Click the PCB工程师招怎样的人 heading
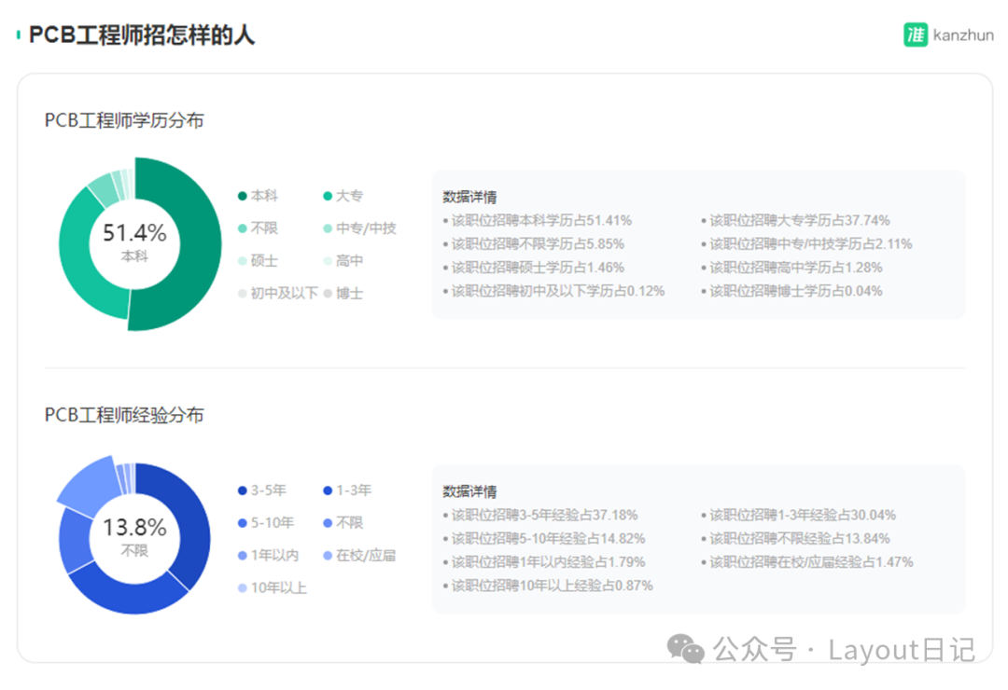 142,35
